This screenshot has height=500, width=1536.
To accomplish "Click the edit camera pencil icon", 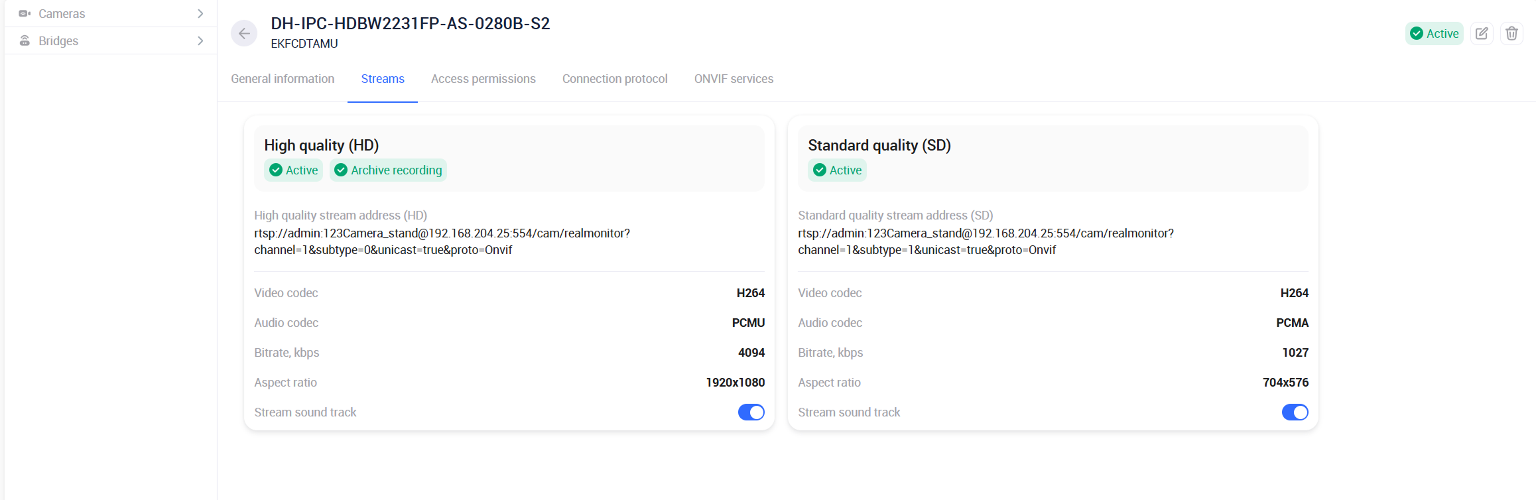I will pos(1482,33).
